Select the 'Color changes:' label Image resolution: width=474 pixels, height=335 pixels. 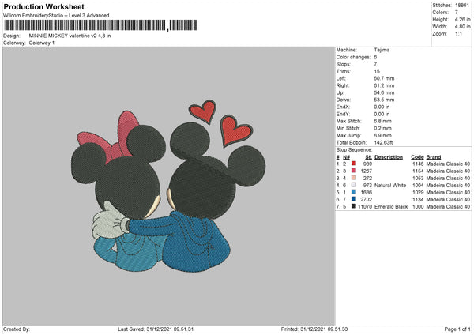pyautogui.click(x=353, y=57)
